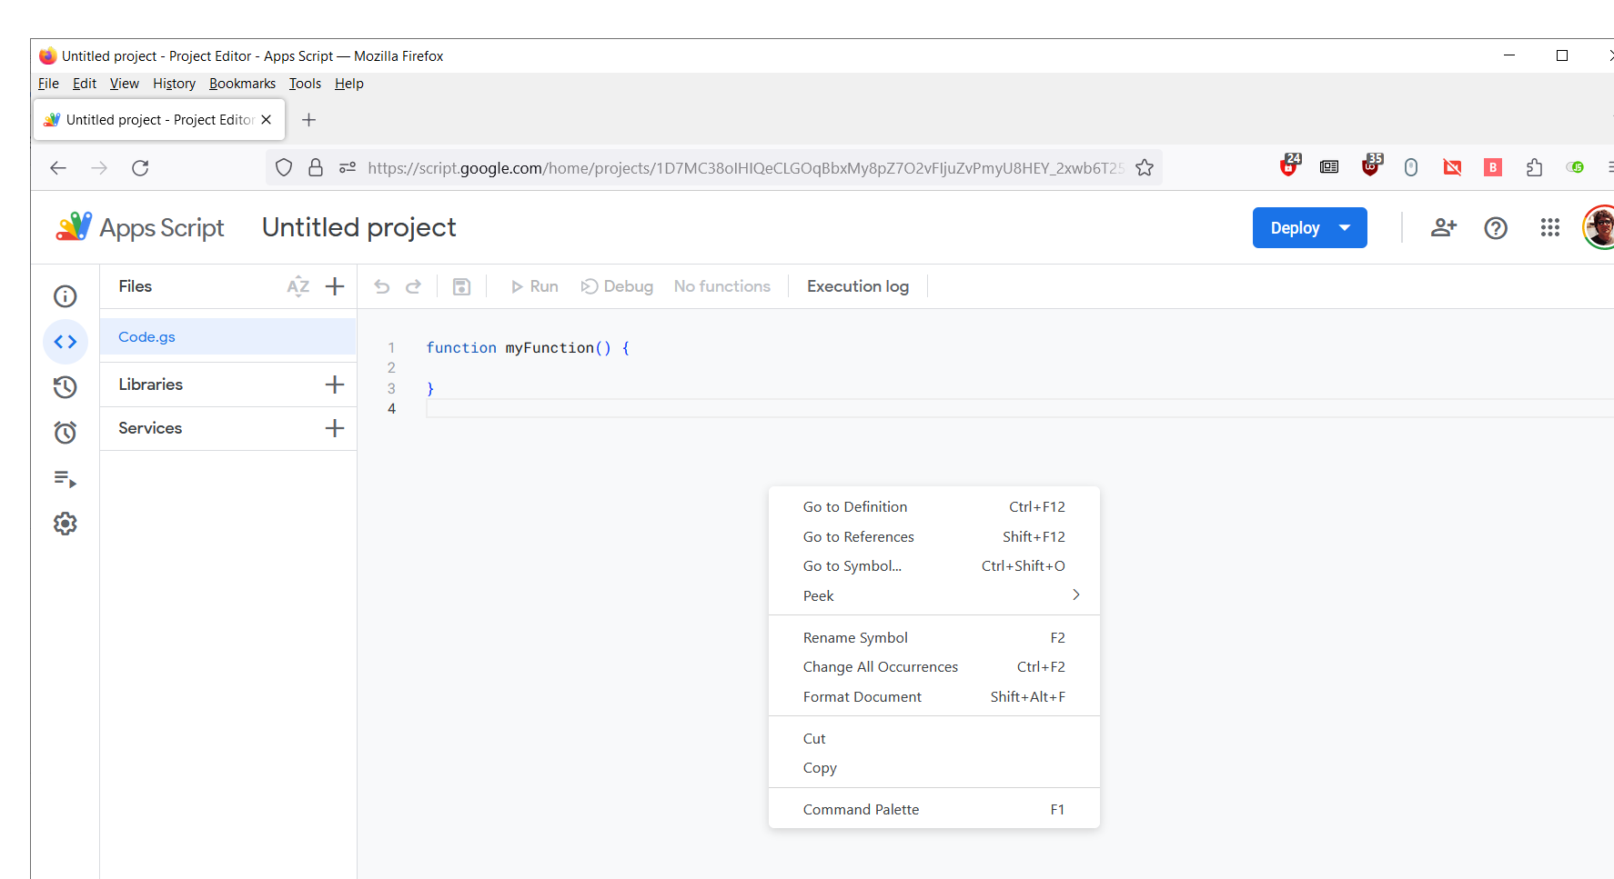Click the site padlock icon

click(316, 168)
